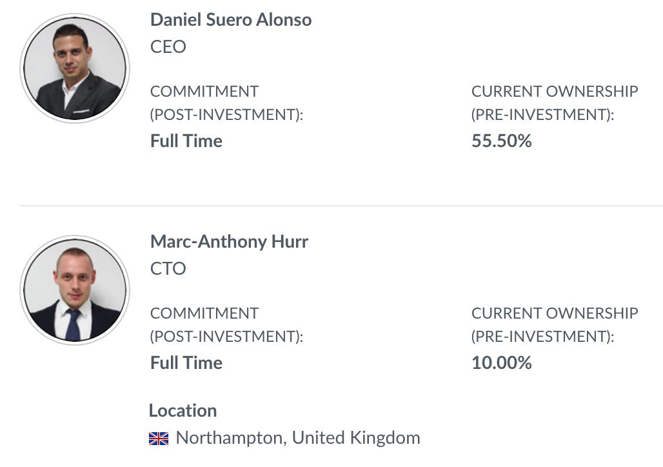Select the 55.50% ownership value
Screen dimensions: 663x467
[502, 141]
